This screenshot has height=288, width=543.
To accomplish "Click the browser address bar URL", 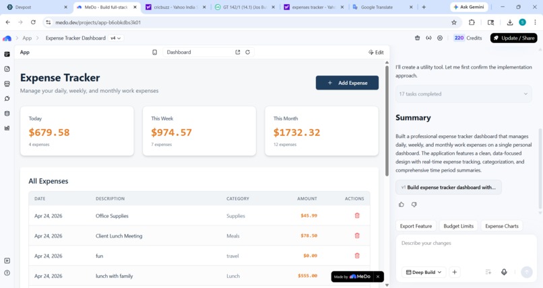I will tap(98, 22).
